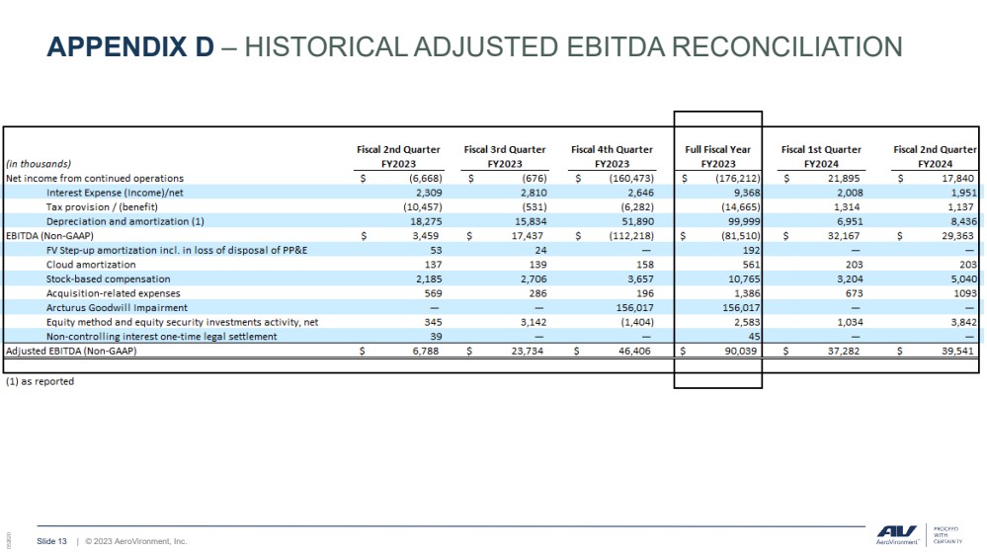Screen dimensions: 987x555
Task: Click the Adjusted EBITDA (Non-GAAP) row label
Action: (x=71, y=352)
